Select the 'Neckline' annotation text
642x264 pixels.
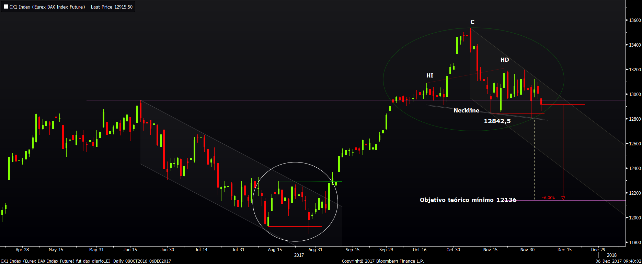pos(466,110)
